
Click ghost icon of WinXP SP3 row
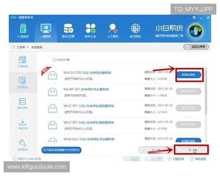[52, 92]
